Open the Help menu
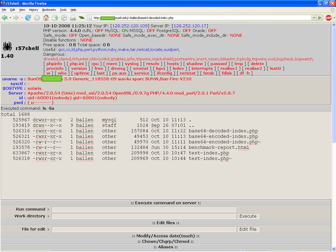The width and height of the screenshot is (336, 252). (x=73, y=10)
